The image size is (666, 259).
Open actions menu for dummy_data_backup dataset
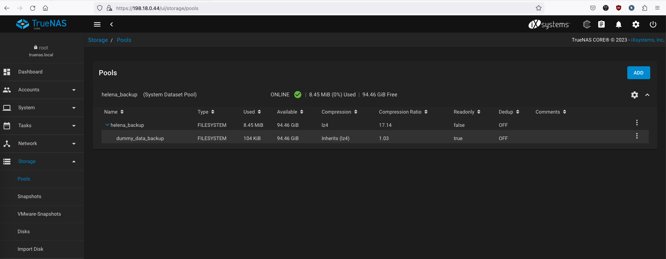point(637,136)
